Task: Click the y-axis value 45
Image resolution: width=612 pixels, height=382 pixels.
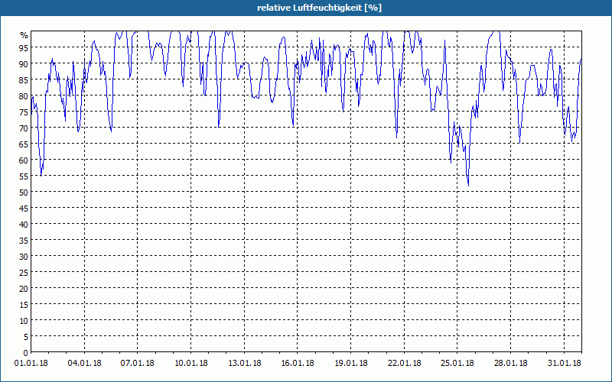Action: pyautogui.click(x=24, y=208)
